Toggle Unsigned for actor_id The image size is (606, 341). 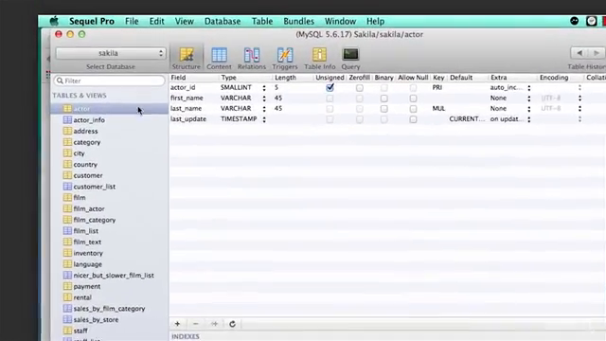[330, 87]
